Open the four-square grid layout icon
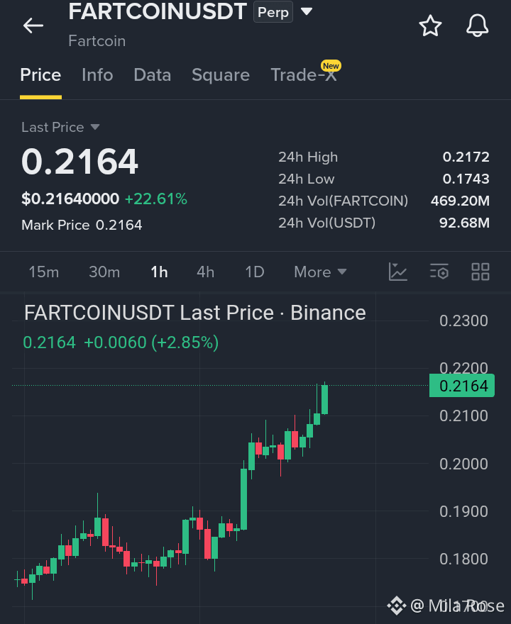511x624 pixels. (x=480, y=272)
